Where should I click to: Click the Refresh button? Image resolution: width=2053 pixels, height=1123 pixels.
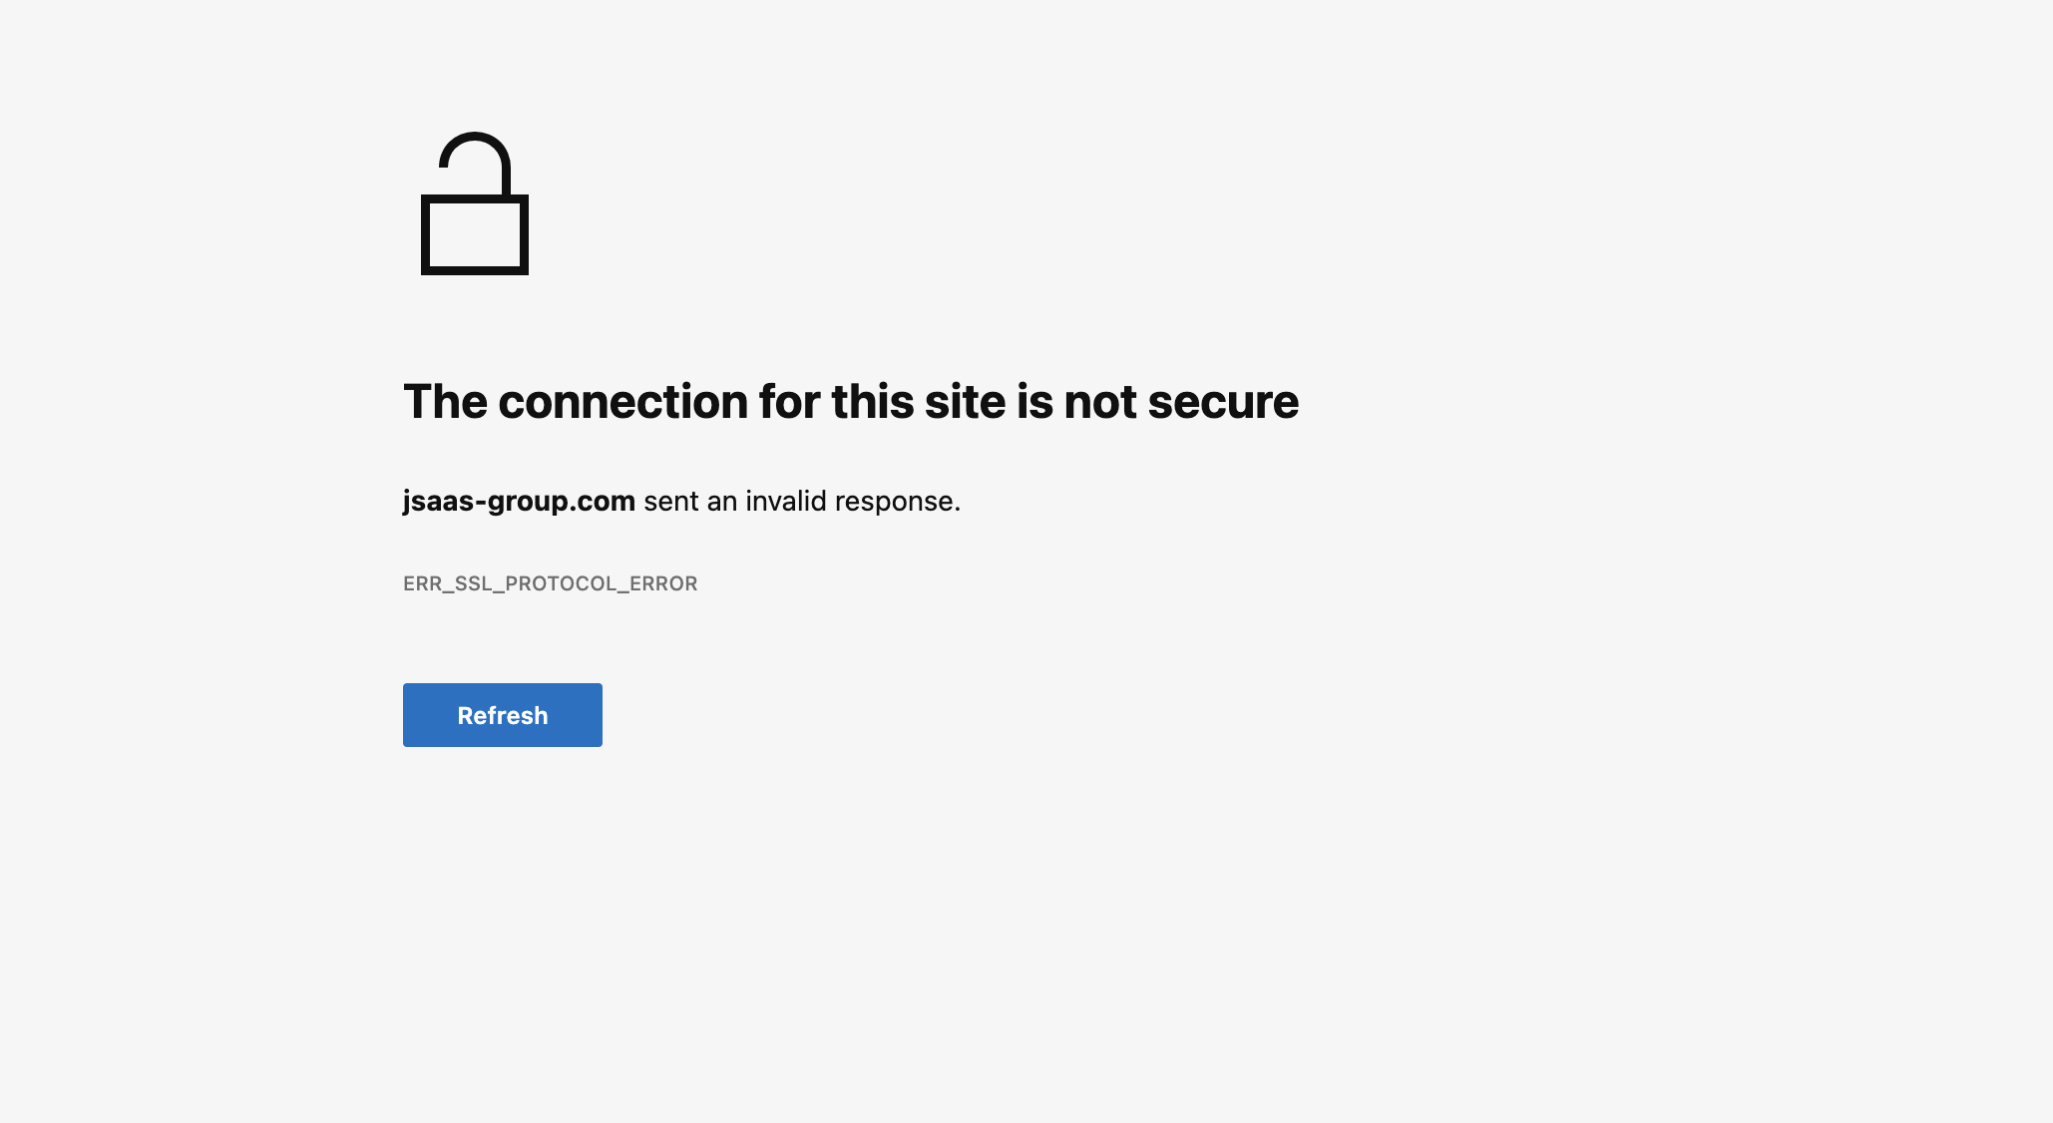(503, 715)
